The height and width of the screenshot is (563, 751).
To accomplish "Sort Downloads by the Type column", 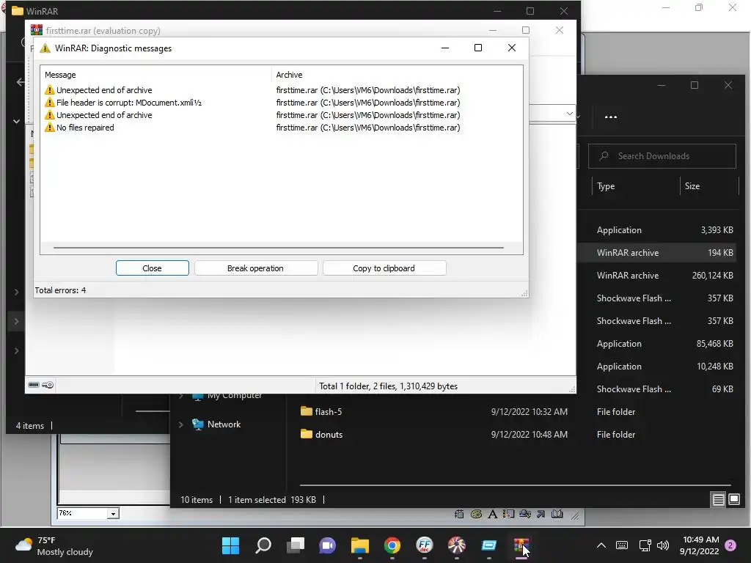I will [606, 186].
